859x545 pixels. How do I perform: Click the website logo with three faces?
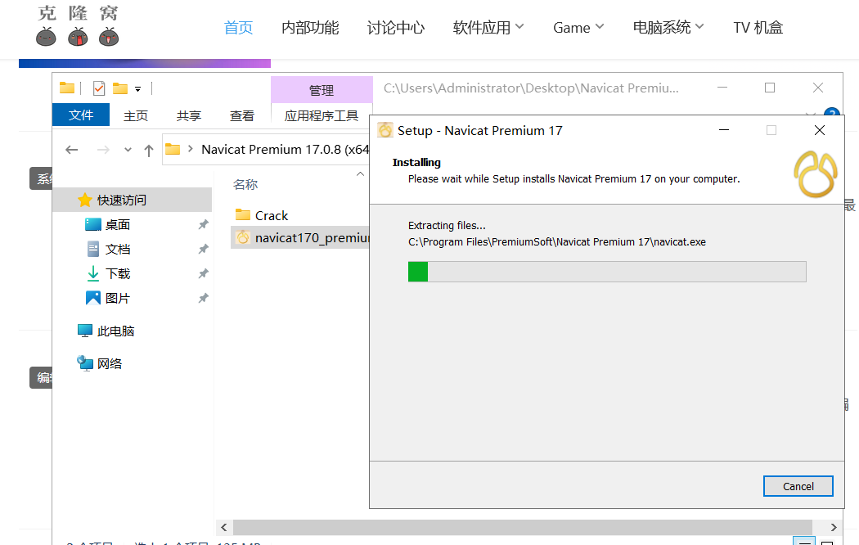(x=77, y=26)
